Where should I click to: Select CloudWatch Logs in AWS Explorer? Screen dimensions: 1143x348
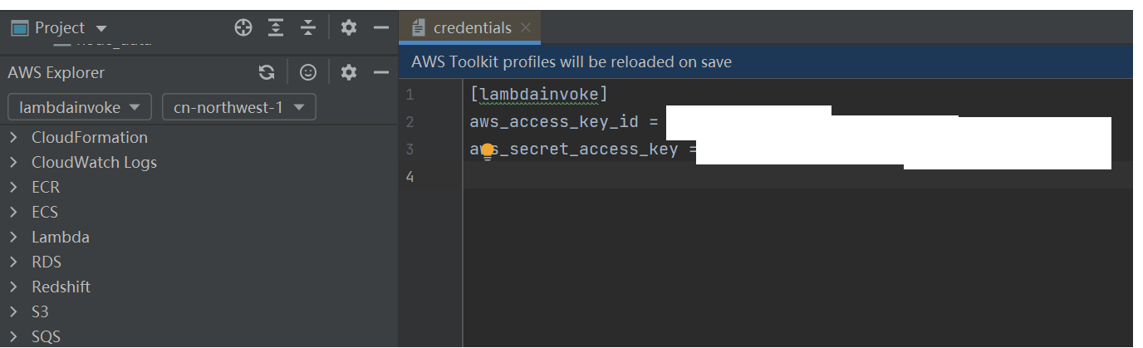point(94,163)
